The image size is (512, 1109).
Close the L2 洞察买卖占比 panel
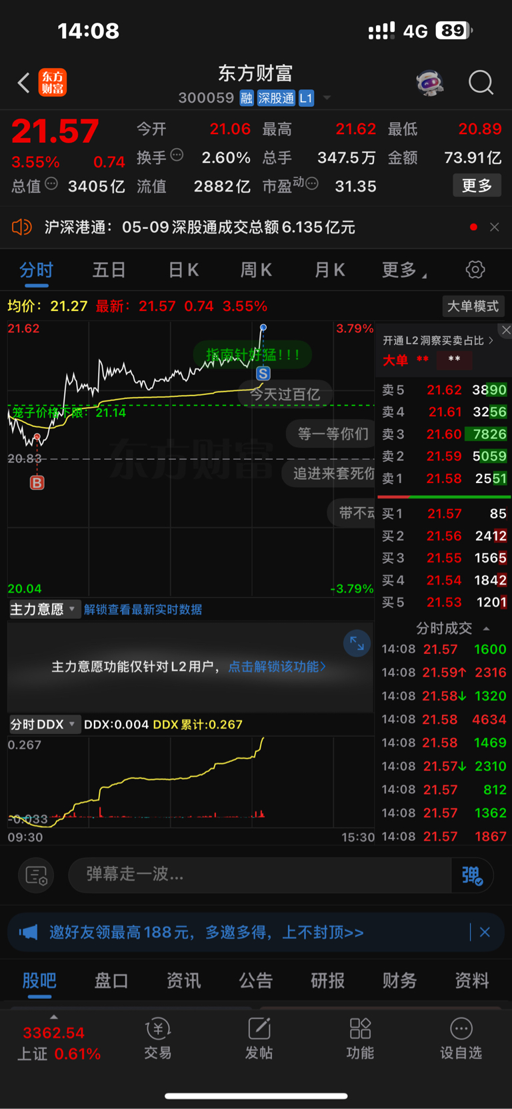[506, 330]
